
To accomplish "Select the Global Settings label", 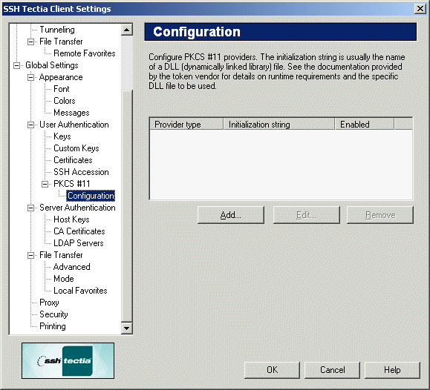I will click(52, 65).
